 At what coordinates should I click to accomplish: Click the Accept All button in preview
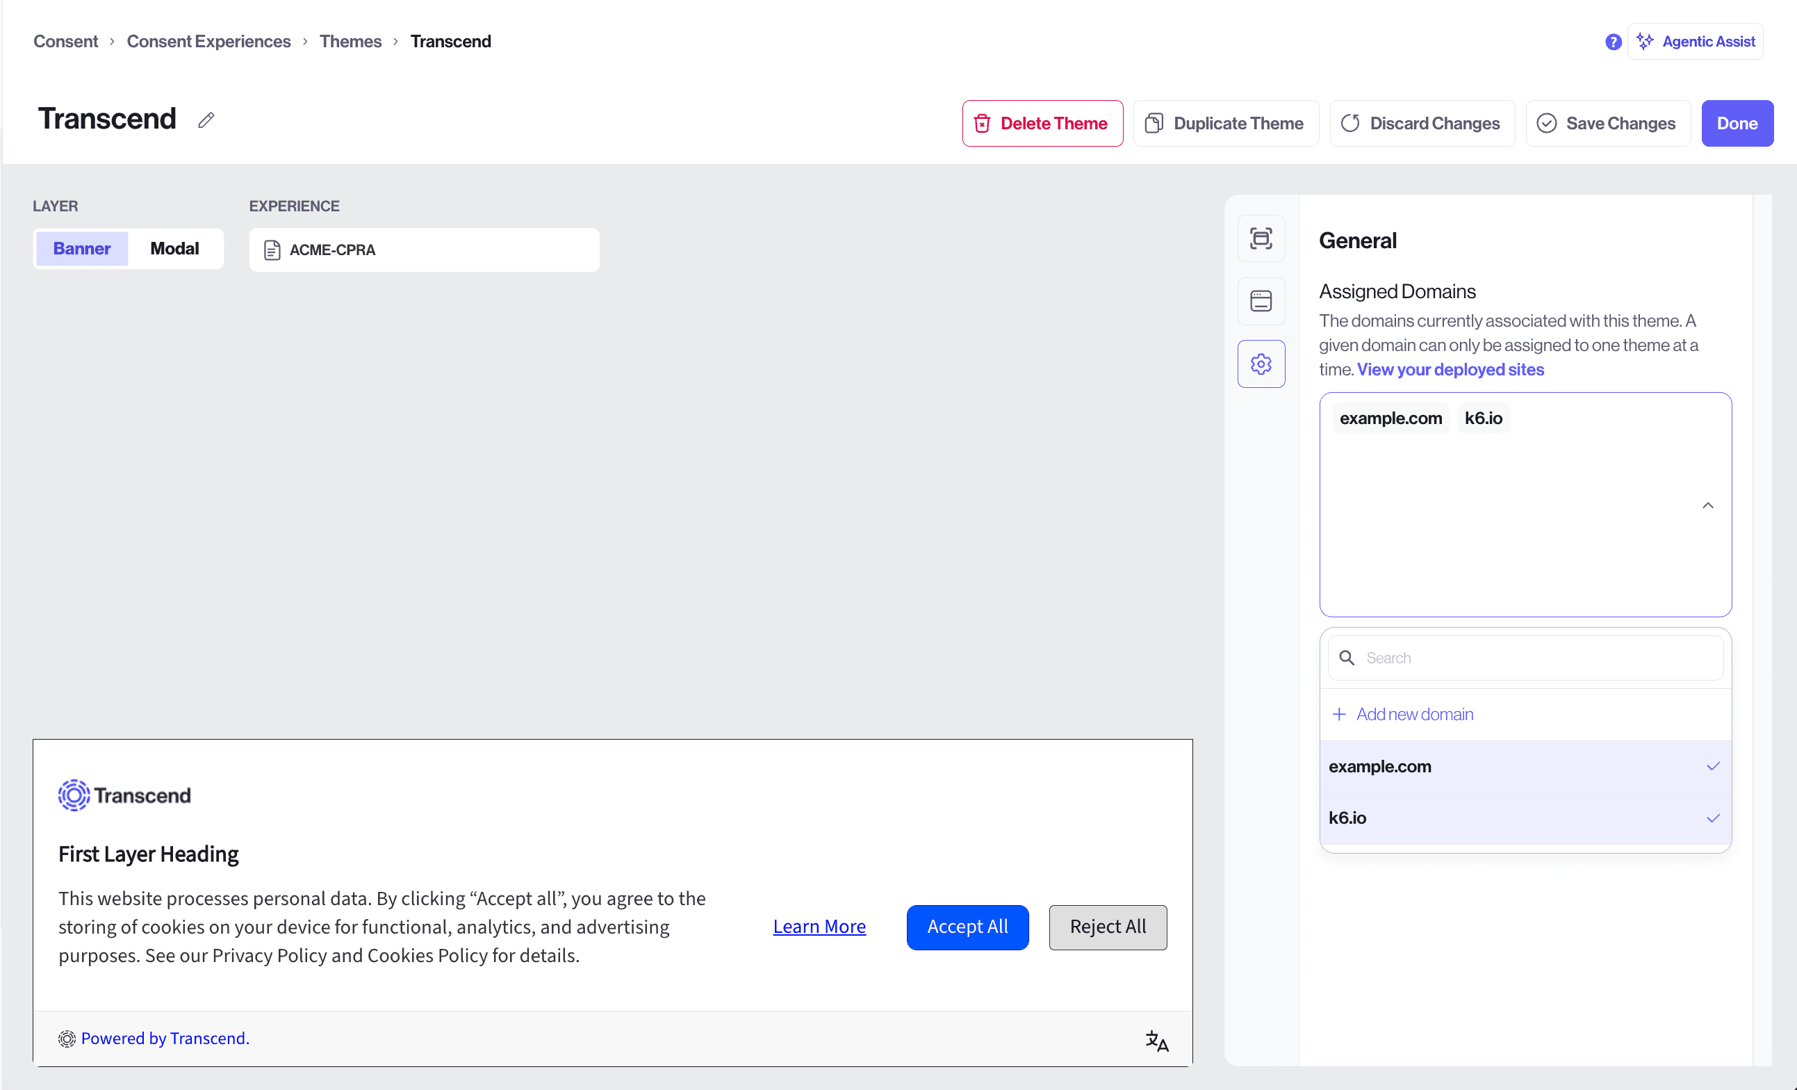click(967, 927)
